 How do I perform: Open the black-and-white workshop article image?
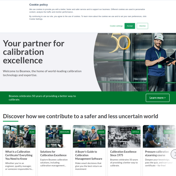tap(124, 136)
